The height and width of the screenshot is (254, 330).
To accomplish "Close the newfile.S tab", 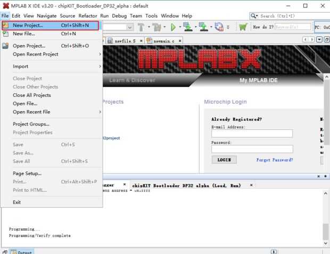I will [141, 40].
